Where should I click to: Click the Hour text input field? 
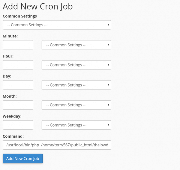coord(18,65)
